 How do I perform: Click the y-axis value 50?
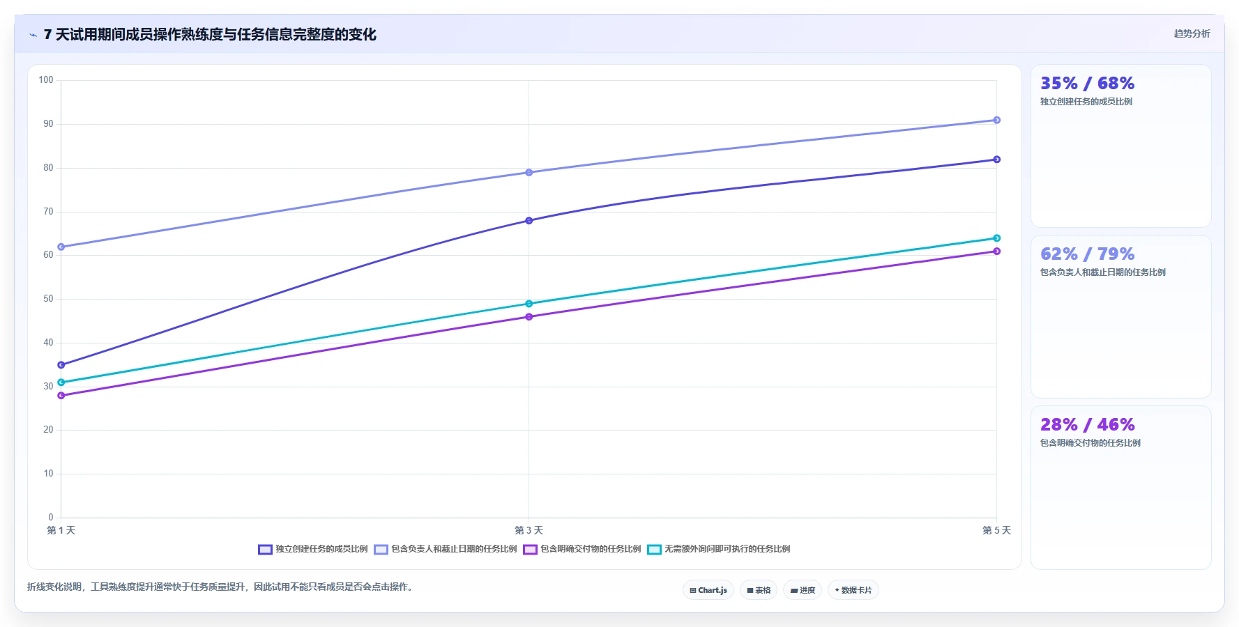(x=48, y=299)
